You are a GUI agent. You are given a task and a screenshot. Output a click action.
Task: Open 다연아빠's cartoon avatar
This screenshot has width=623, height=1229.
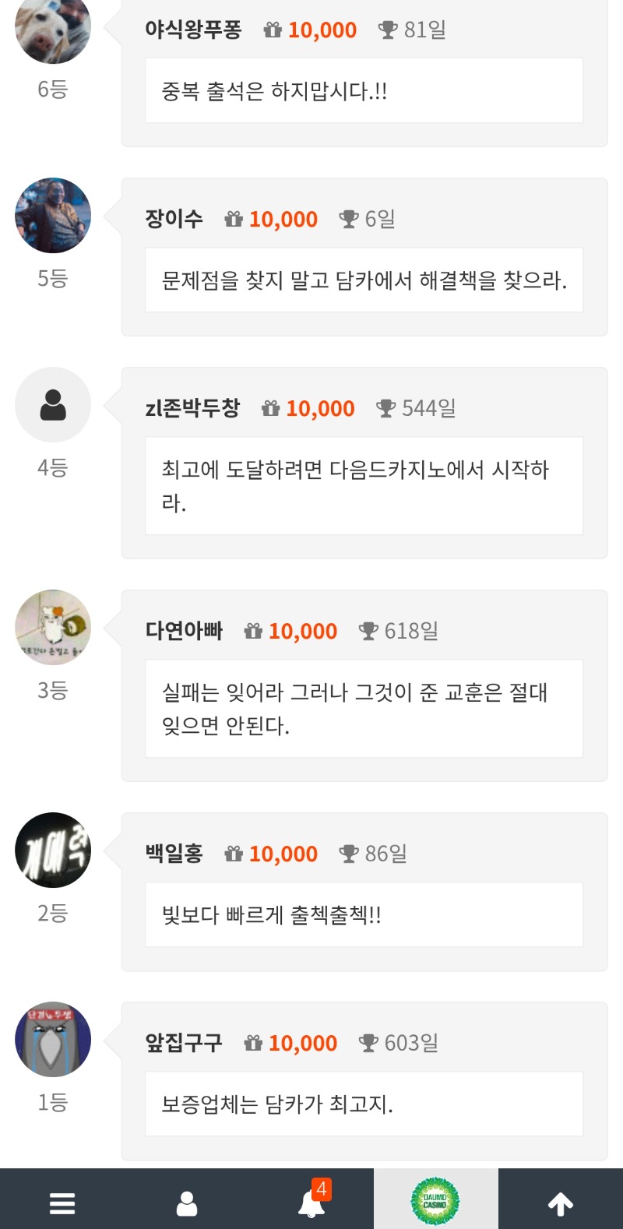click(x=53, y=628)
